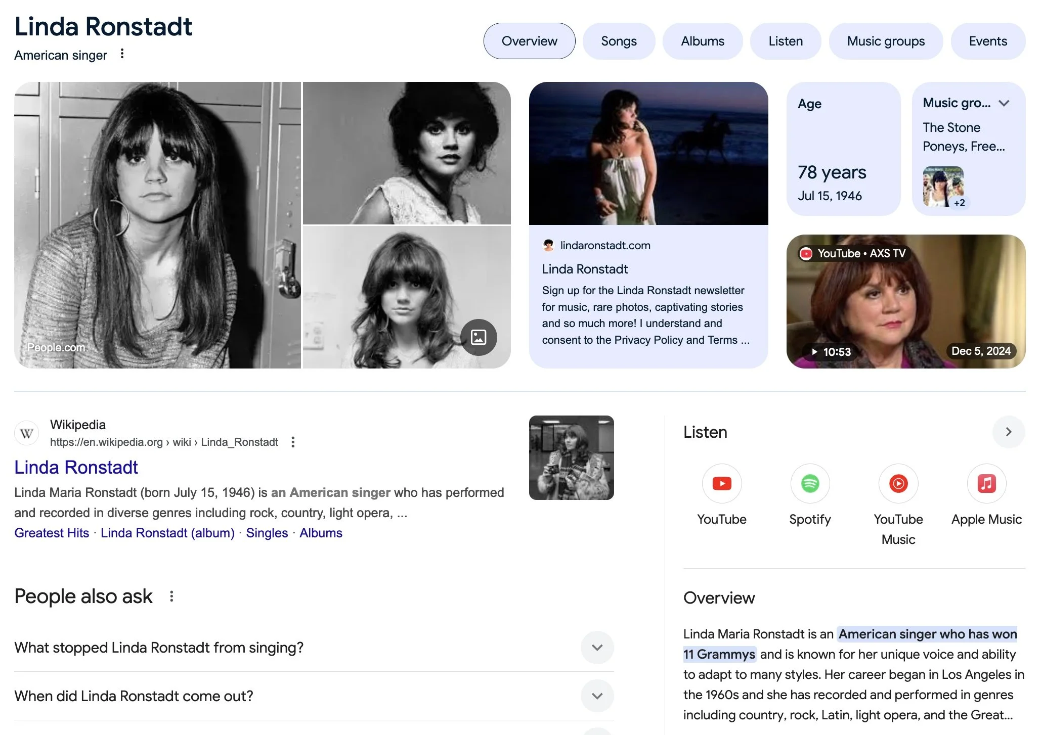
Task: Open Spotify listen icon
Action: pyautogui.click(x=809, y=483)
